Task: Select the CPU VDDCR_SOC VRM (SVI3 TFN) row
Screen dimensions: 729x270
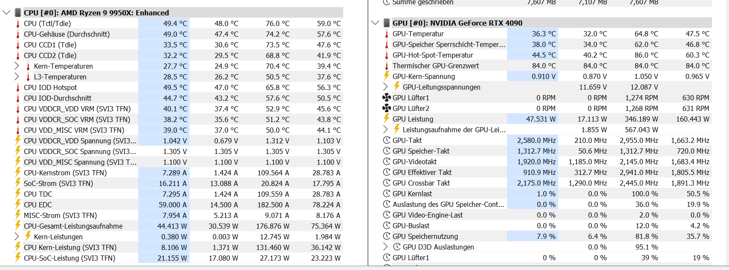Action: (x=178, y=119)
